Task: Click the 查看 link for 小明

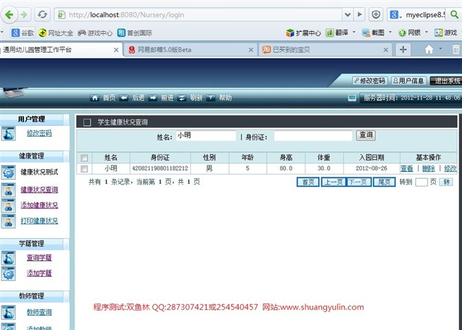Action: (x=407, y=168)
